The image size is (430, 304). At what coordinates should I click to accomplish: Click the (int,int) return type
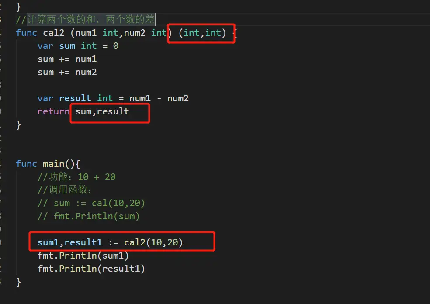pos(202,33)
